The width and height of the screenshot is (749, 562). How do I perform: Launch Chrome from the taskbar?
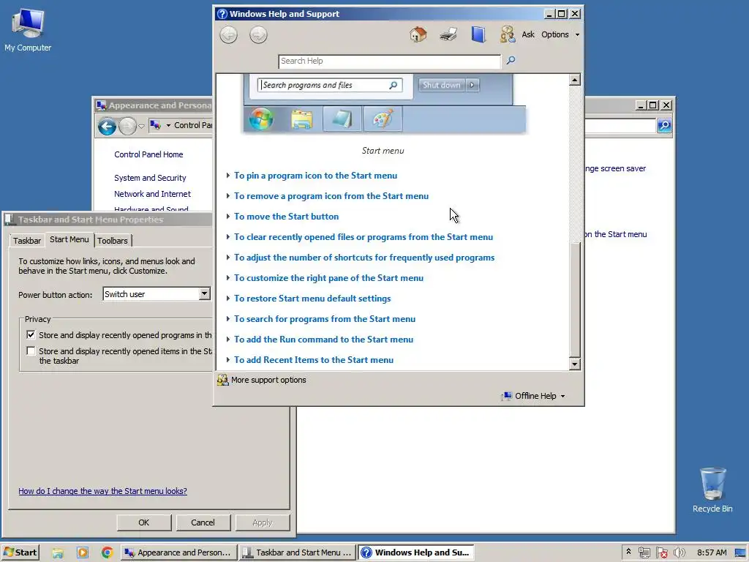point(107,553)
